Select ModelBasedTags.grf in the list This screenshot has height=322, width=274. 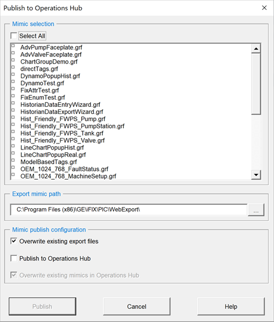tap(49, 162)
